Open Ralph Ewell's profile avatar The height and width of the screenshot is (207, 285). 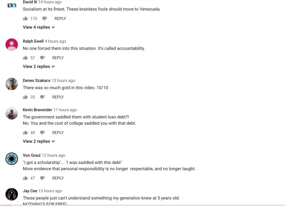(12, 45)
